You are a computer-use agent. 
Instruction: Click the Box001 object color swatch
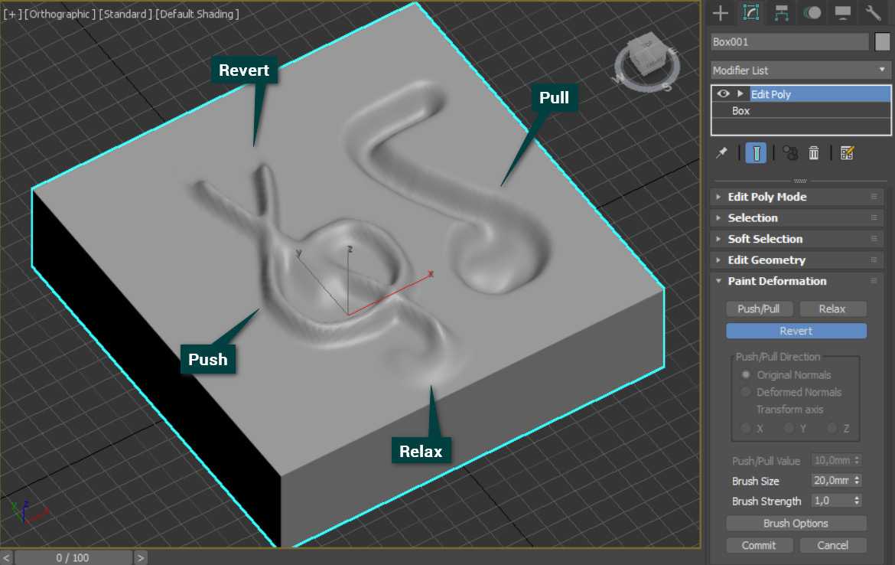point(882,42)
